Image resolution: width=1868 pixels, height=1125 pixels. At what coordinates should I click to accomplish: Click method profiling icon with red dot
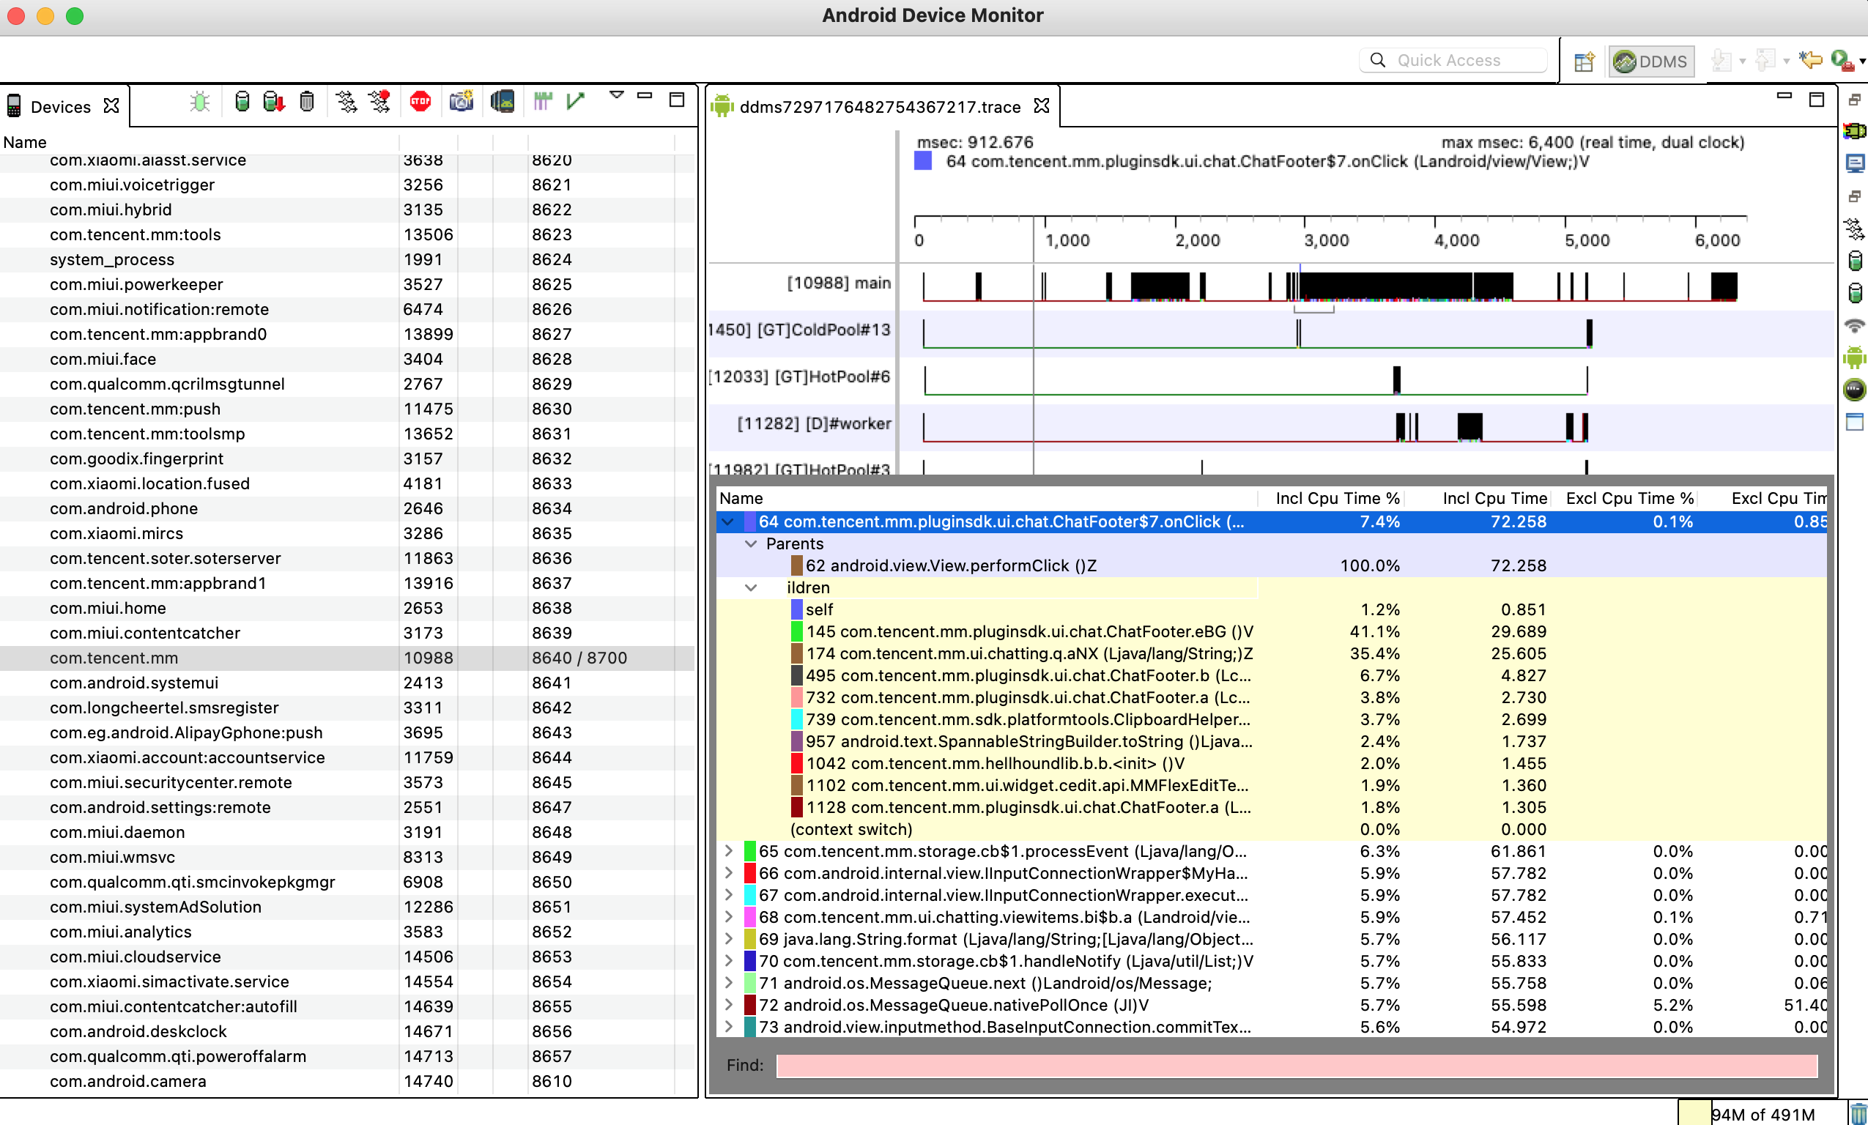click(379, 102)
